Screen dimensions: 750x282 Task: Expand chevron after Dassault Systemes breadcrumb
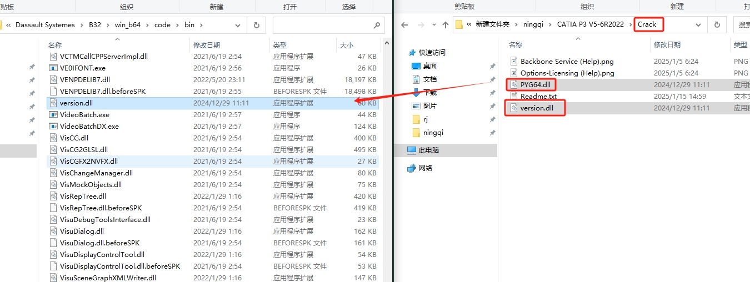(82, 25)
